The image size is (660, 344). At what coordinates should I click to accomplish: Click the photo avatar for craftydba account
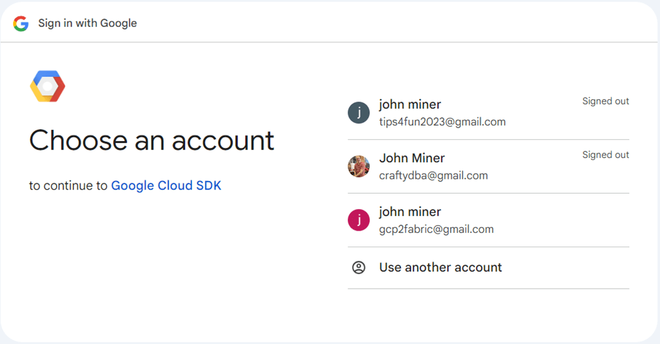359,167
